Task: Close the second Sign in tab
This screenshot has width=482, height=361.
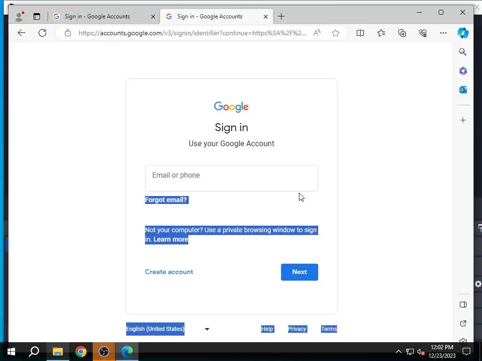Action: (x=265, y=16)
